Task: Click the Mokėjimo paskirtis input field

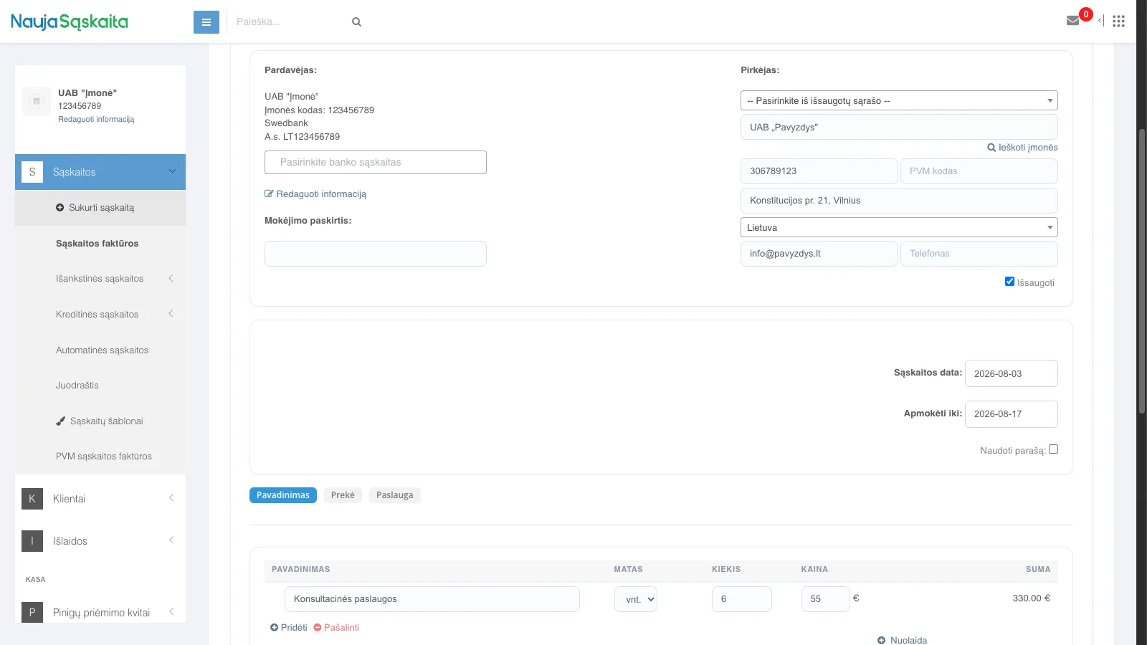Action: [x=376, y=254]
